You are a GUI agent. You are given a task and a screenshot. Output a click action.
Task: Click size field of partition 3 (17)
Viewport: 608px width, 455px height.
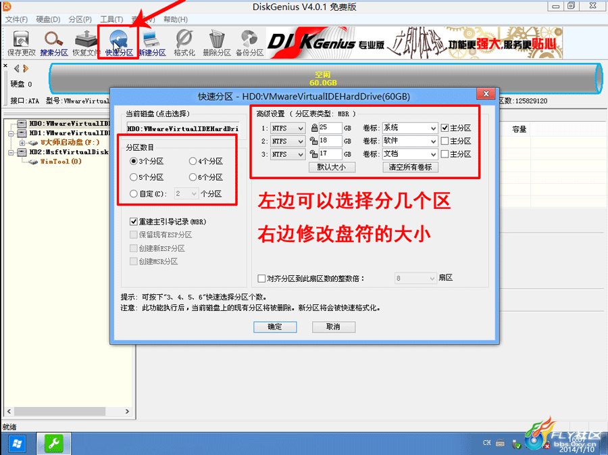330,154
